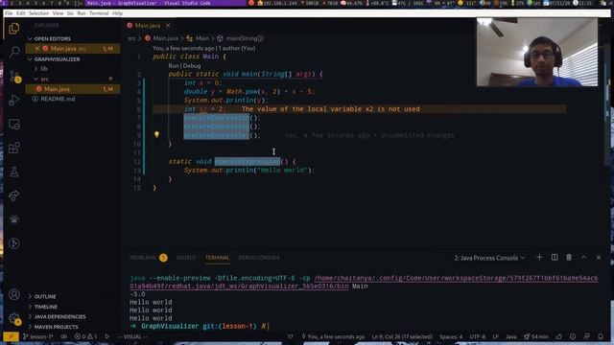Open the Terminal menu
The width and height of the screenshot is (614, 345).
[99, 13]
